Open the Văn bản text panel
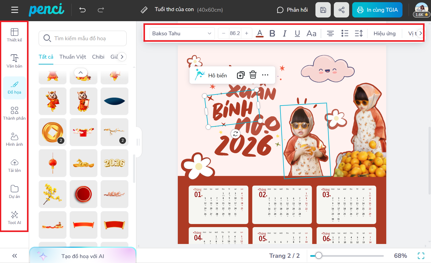The image size is (431, 263). [14, 61]
